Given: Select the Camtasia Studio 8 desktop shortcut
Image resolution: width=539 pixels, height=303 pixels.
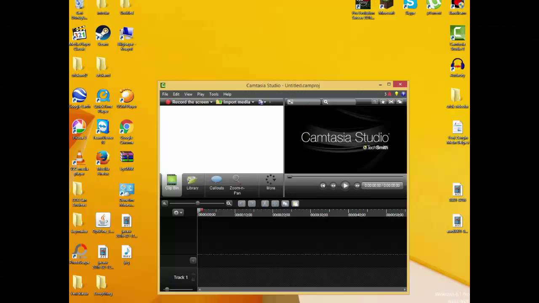Looking at the screenshot, I should coord(457,38).
